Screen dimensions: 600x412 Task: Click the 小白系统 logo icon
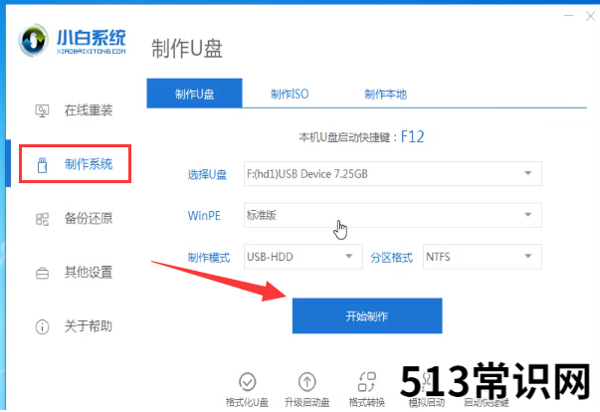tap(34, 40)
